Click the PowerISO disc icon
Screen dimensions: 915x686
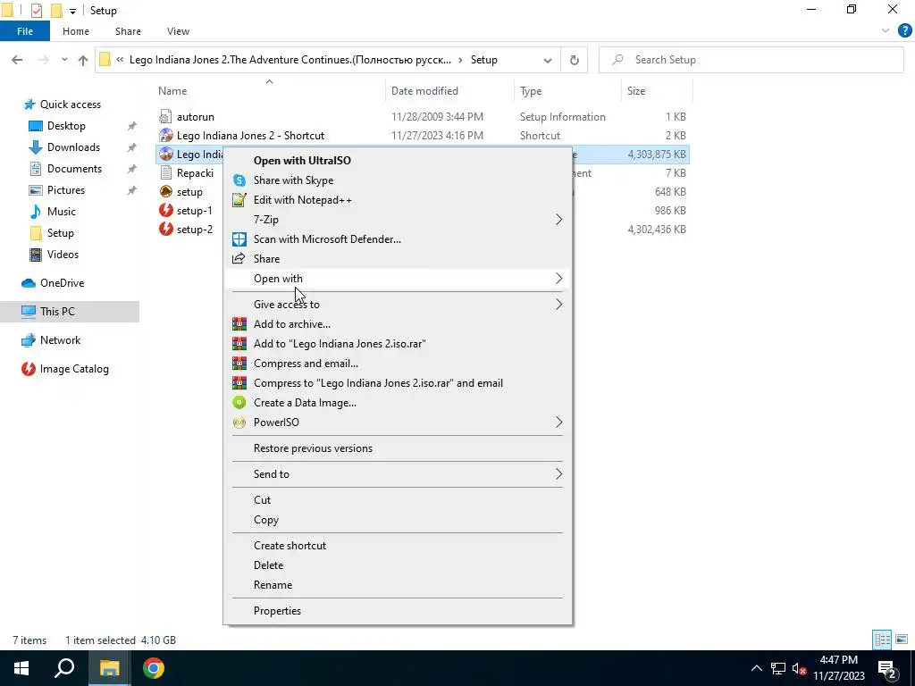point(239,422)
